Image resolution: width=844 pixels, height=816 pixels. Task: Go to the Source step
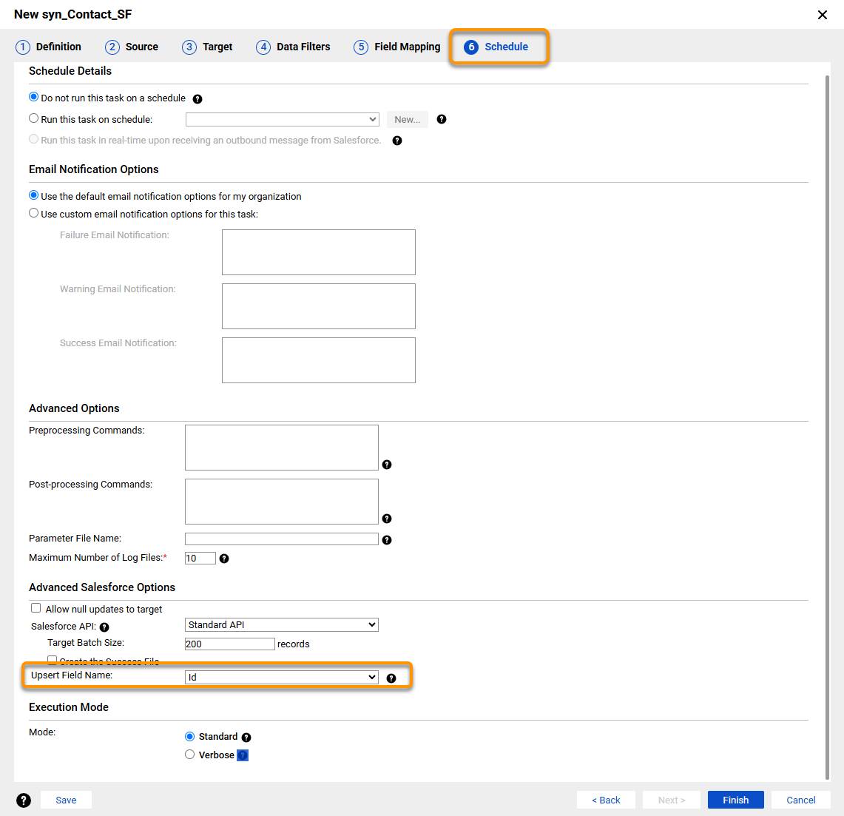(x=132, y=47)
